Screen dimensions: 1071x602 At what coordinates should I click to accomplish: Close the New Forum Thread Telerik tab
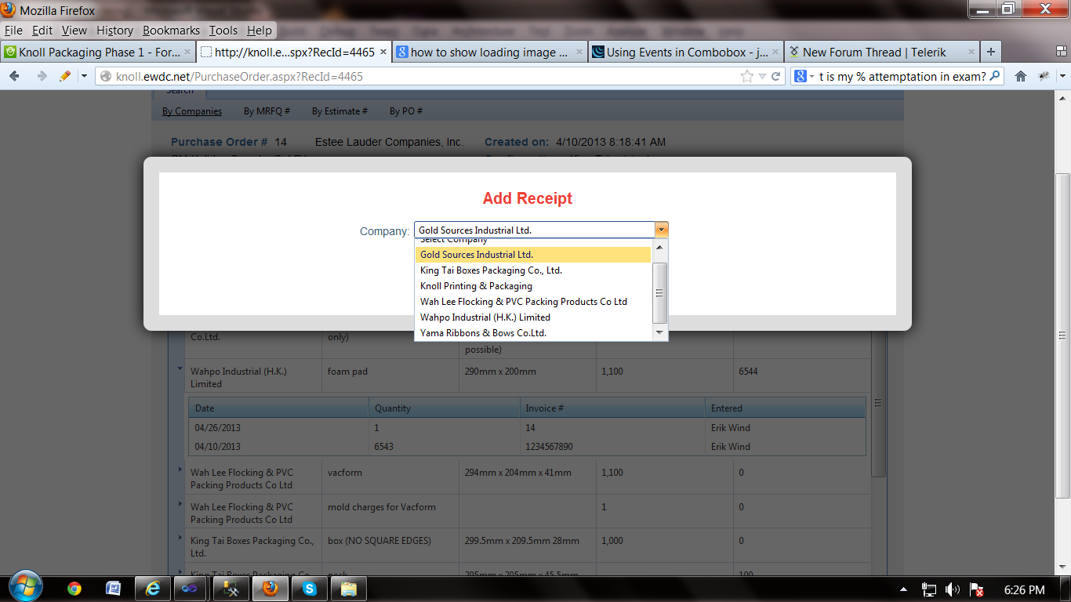[971, 53]
